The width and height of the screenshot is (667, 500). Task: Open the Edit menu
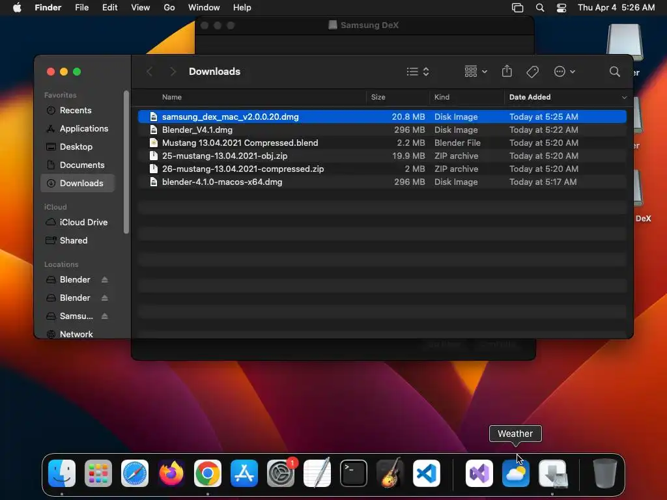click(x=109, y=8)
